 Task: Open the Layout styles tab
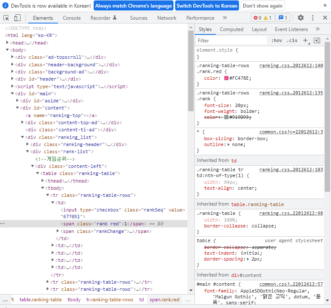(259, 29)
